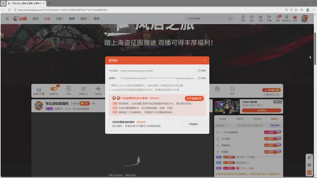
Task: Click the browser favorites star icon
Action: point(296,9)
